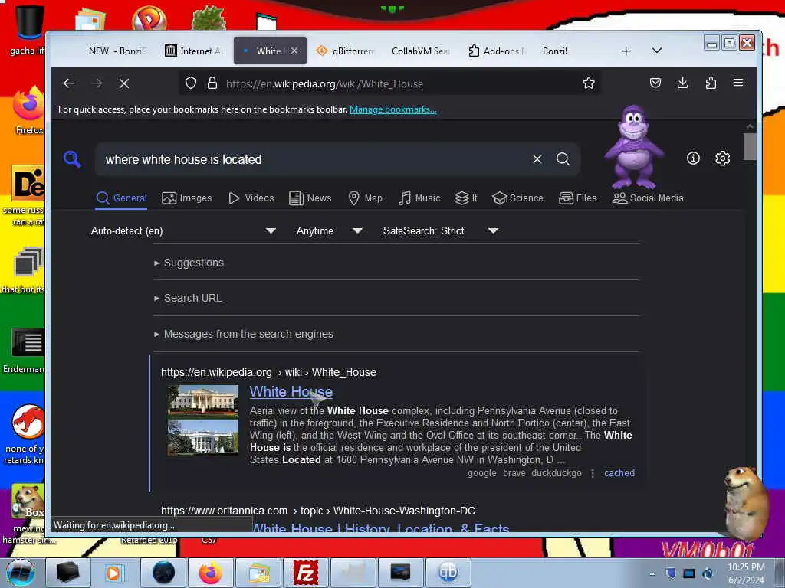Open the Windows Start menu

click(21, 573)
